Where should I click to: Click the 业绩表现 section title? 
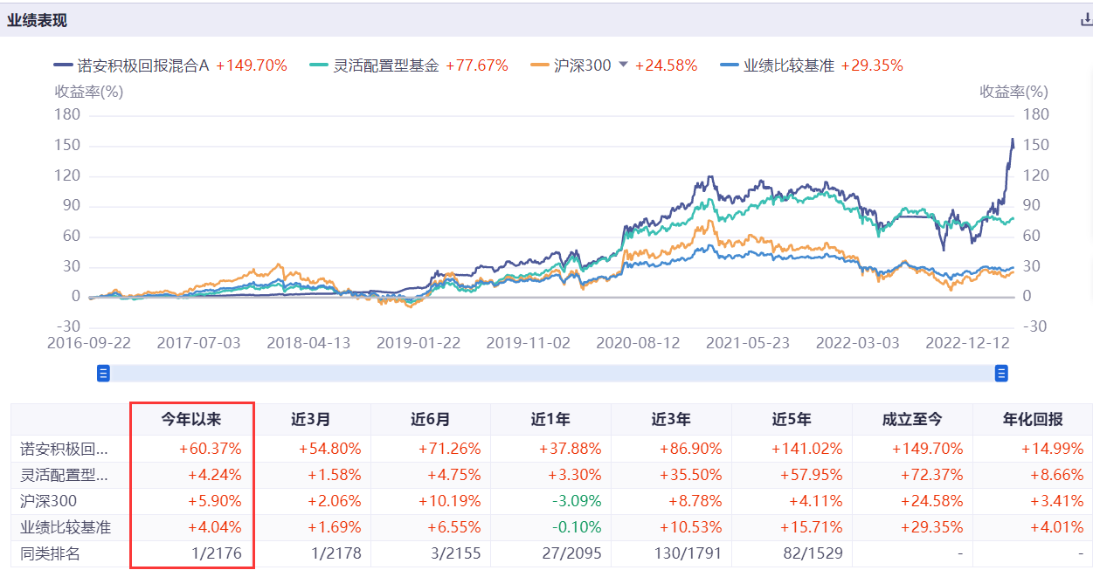point(38,21)
